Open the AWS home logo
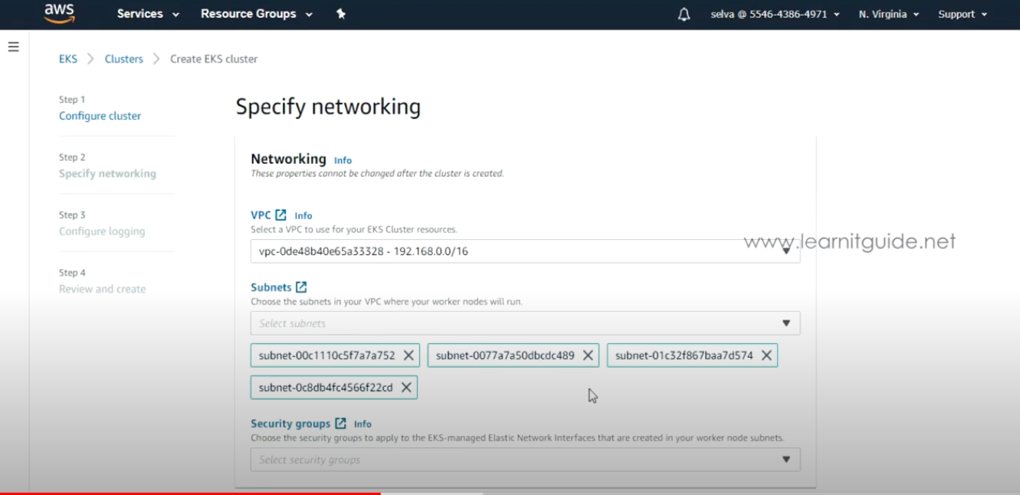This screenshot has height=495, width=1020. [x=59, y=14]
